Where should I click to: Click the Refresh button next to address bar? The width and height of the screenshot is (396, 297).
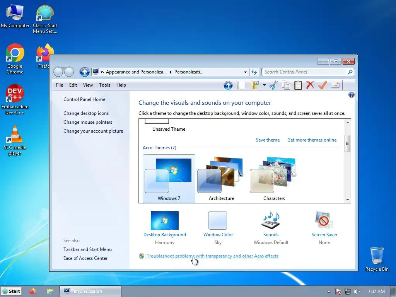coord(254,72)
